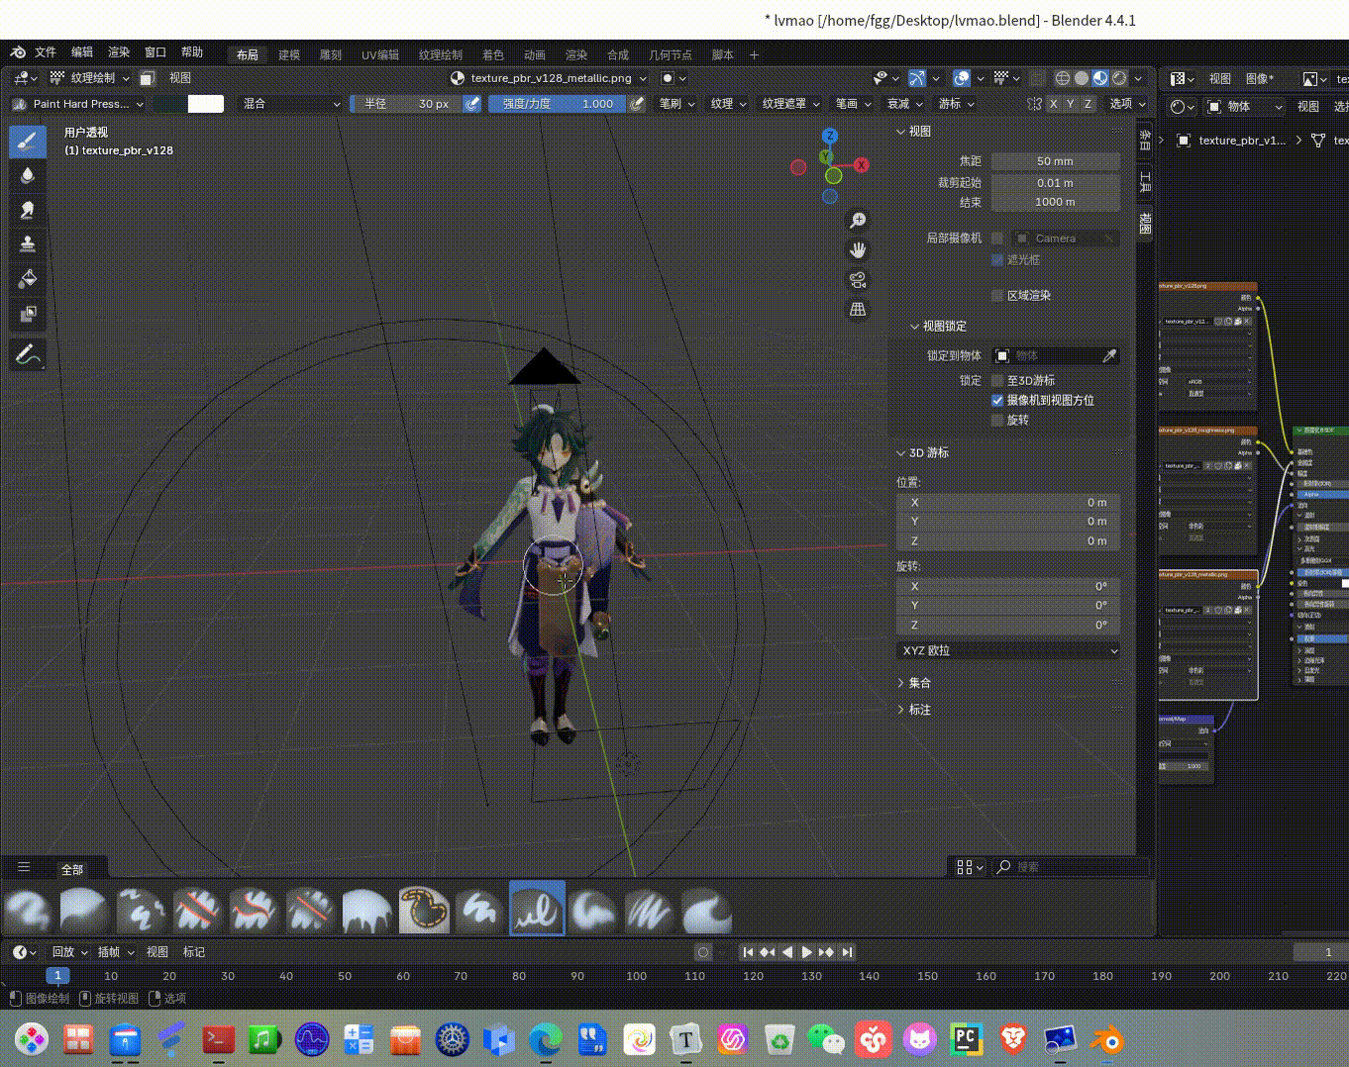Open WeChat from the dock
The width and height of the screenshot is (1349, 1067).
pos(826,1040)
